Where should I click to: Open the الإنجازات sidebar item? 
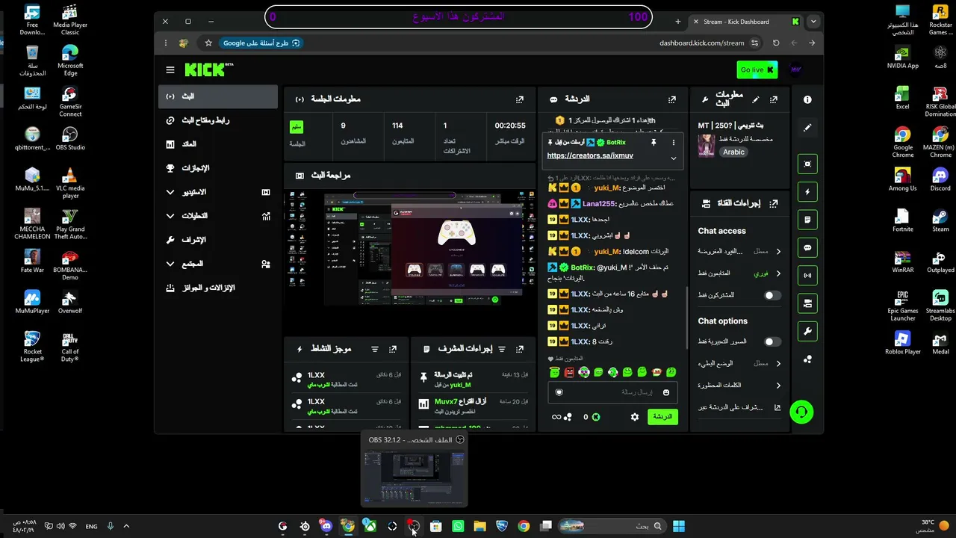218,168
